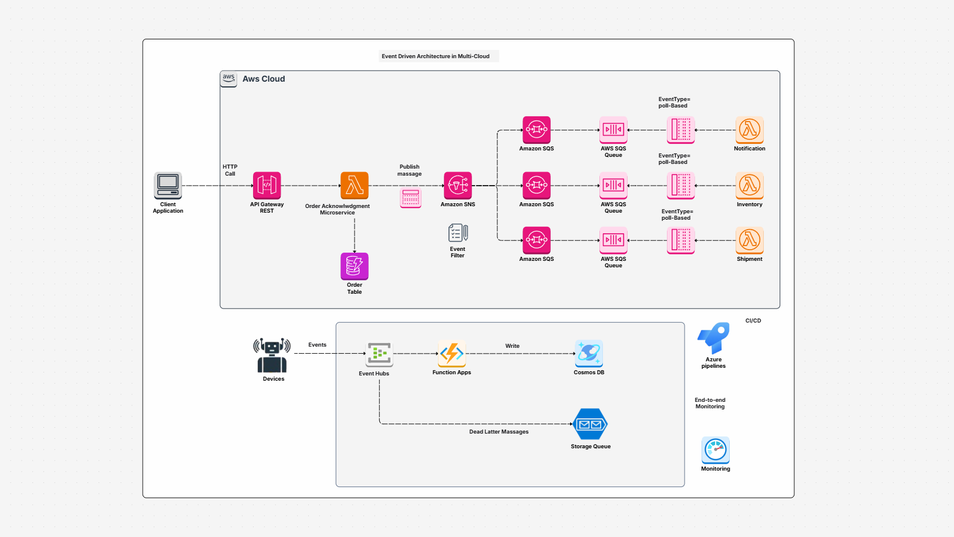Click the Devices robot icon
The height and width of the screenshot is (537, 954).
coord(272,355)
